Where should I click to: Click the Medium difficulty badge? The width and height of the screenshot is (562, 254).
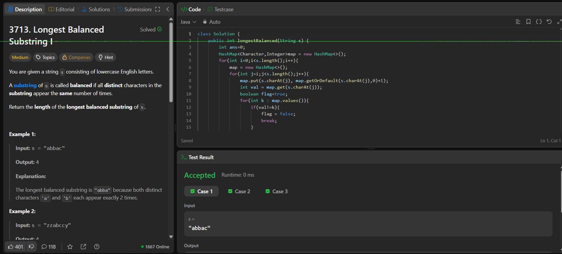(20, 58)
